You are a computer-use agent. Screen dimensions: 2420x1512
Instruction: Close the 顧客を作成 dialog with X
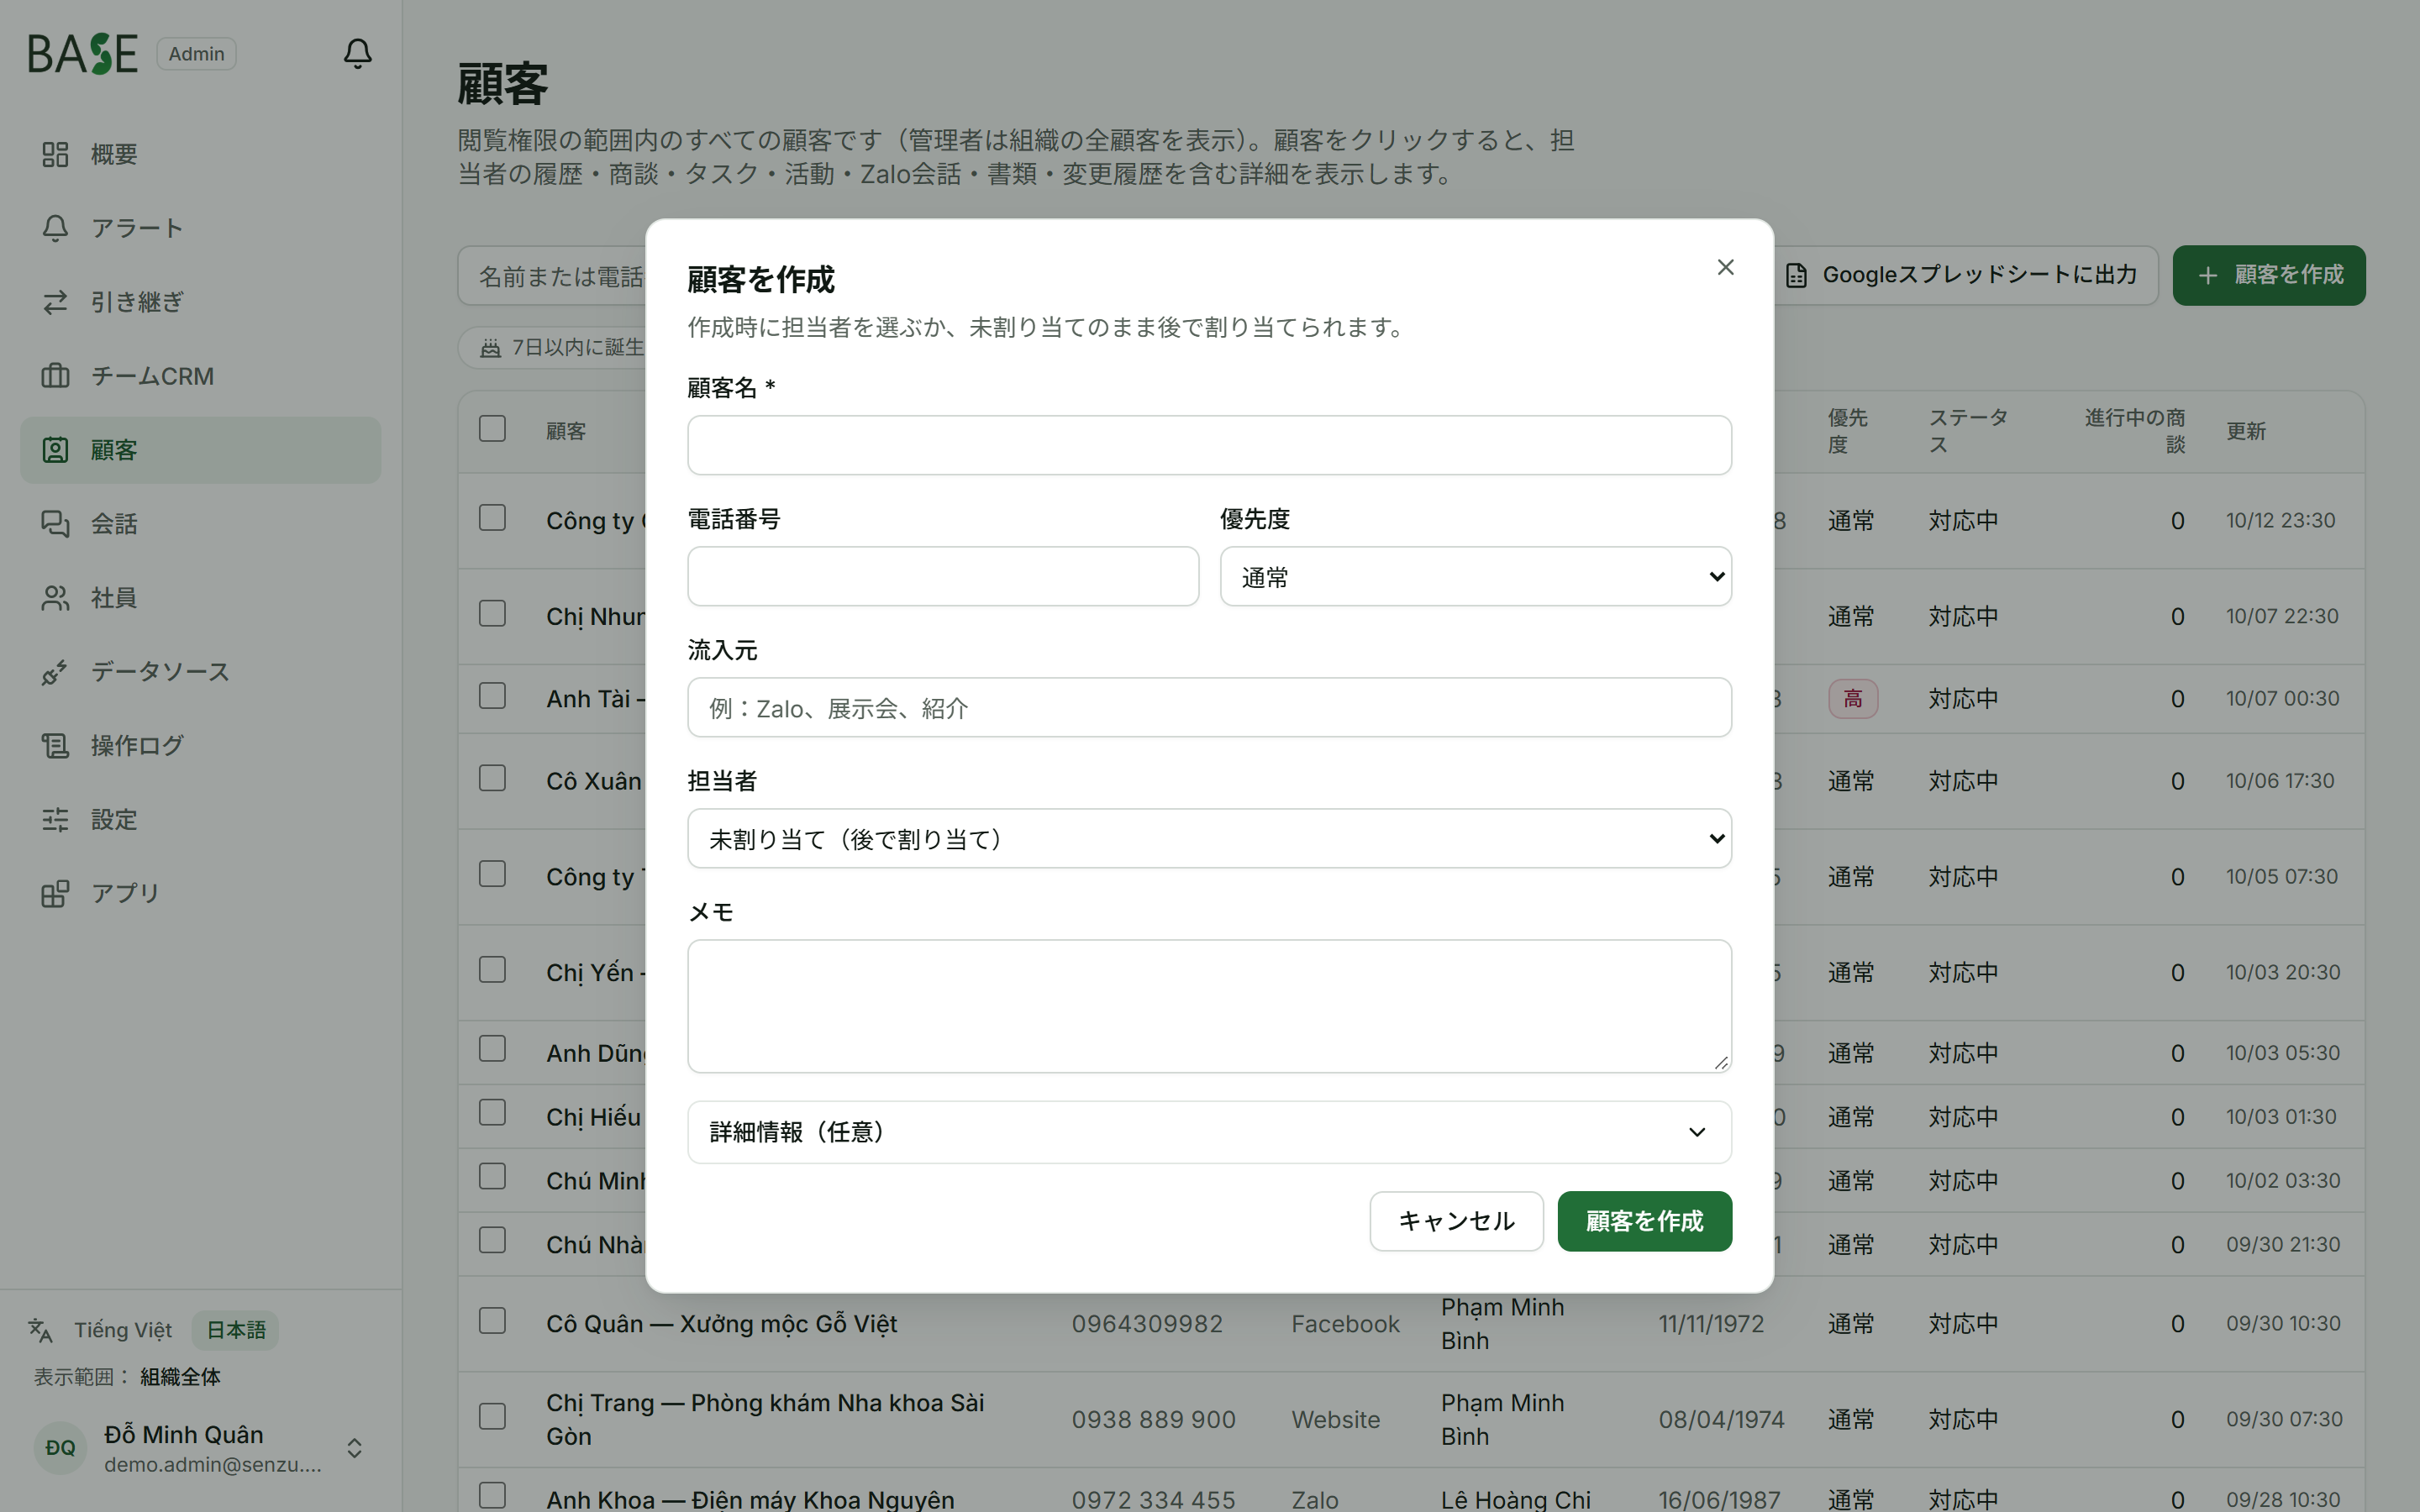click(1725, 267)
